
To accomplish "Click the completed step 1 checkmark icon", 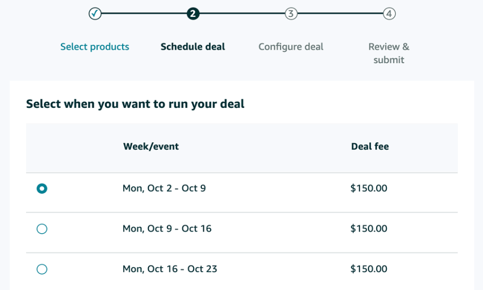I will (x=95, y=14).
